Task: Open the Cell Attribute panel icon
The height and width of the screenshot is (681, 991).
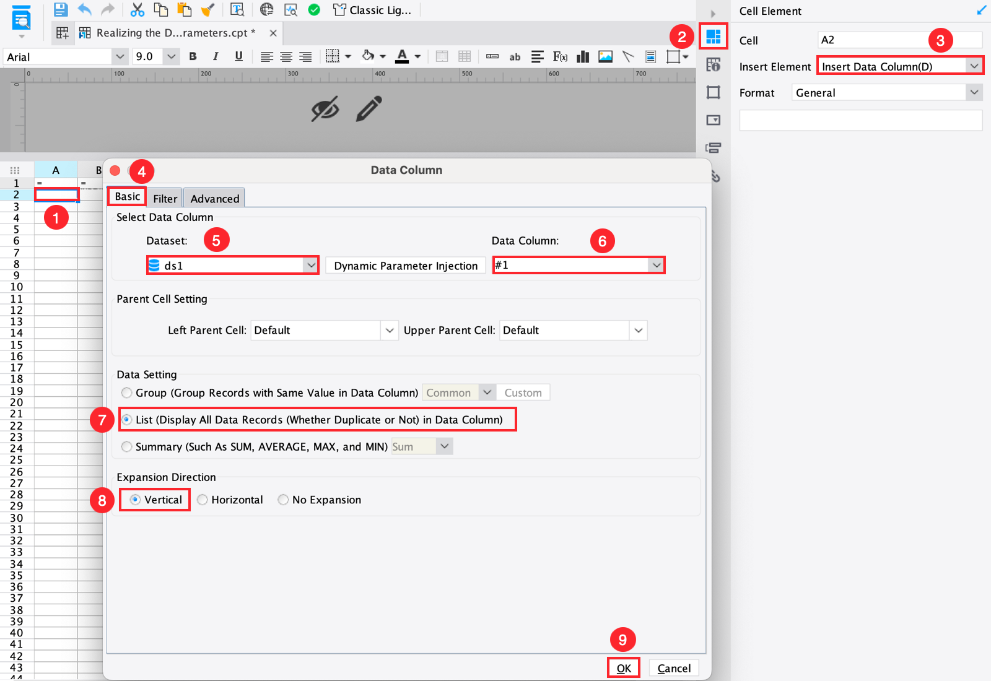Action: (714, 64)
